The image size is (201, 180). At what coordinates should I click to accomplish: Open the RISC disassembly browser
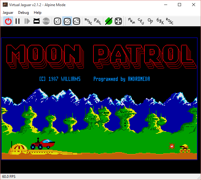tap(169, 21)
